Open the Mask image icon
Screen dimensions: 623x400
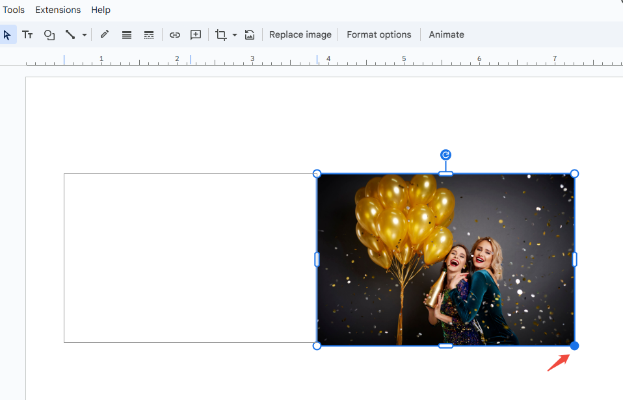click(250, 34)
